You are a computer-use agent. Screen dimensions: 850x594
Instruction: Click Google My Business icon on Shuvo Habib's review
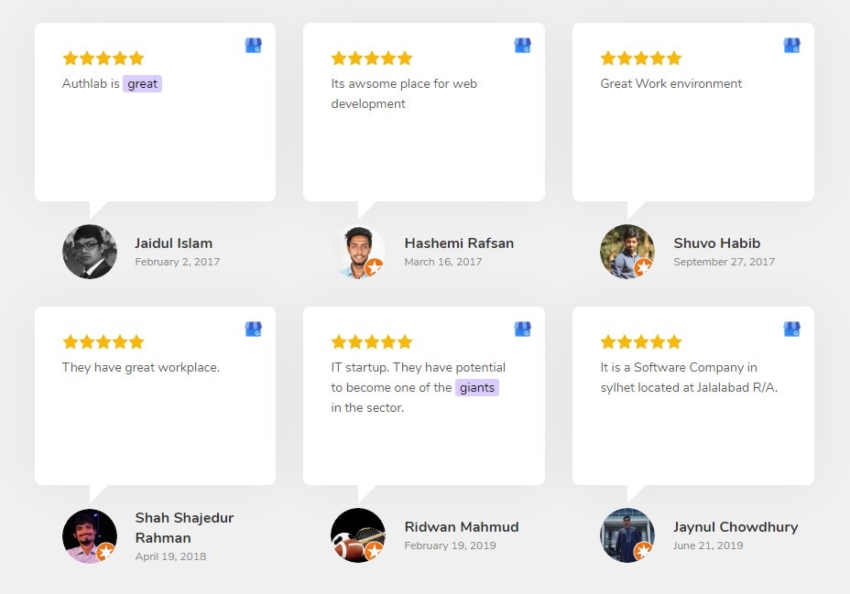pyautogui.click(x=792, y=46)
